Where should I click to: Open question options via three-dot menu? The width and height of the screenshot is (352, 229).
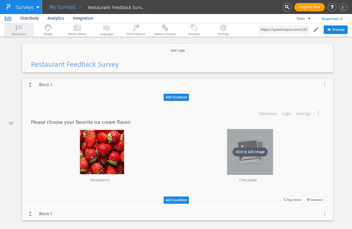318,113
